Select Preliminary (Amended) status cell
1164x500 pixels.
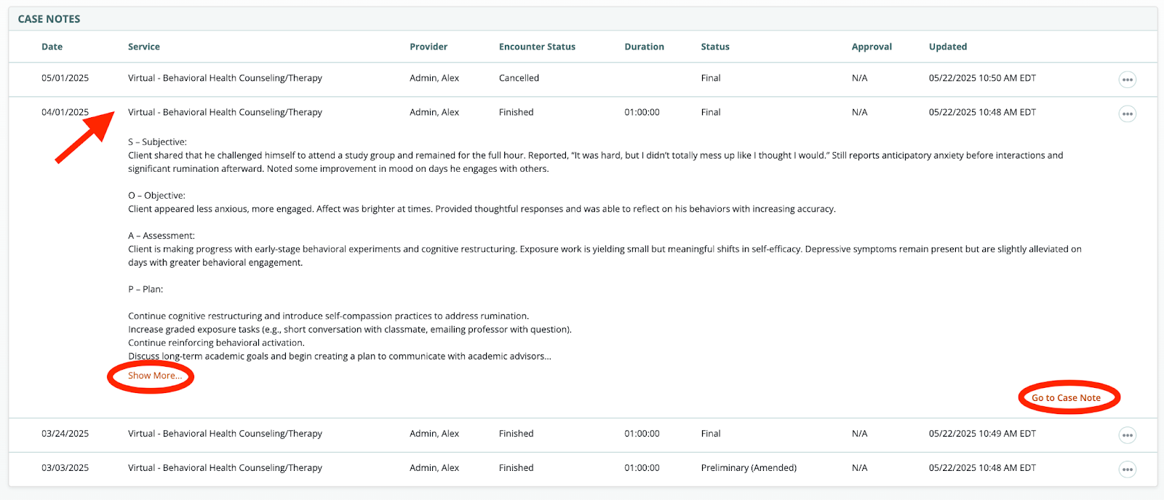coord(749,468)
